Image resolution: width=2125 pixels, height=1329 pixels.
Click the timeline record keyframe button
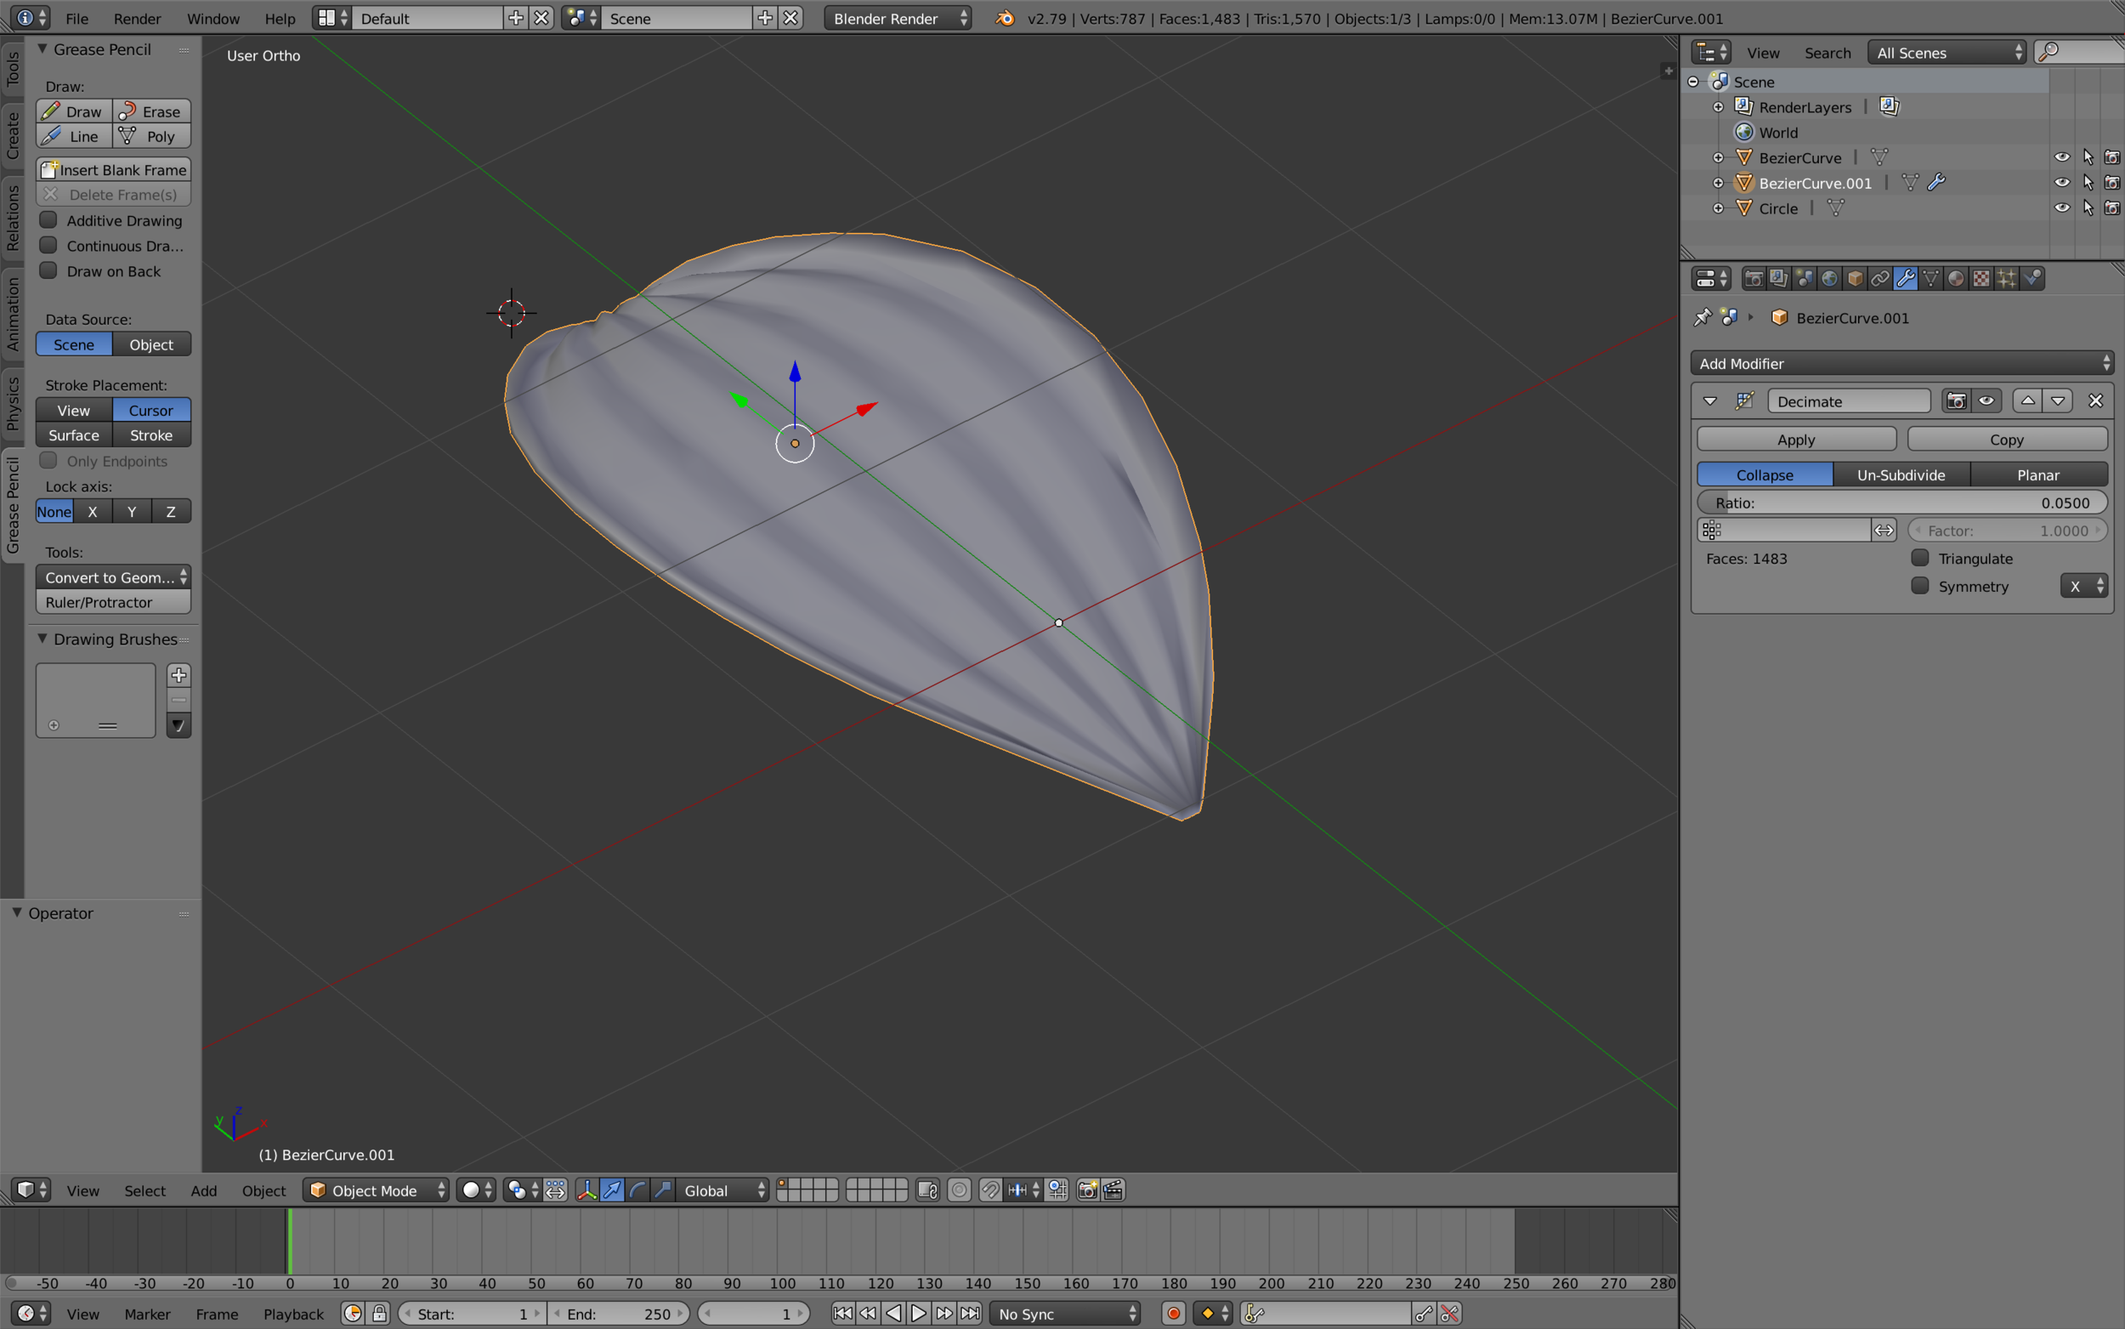[x=1174, y=1313]
